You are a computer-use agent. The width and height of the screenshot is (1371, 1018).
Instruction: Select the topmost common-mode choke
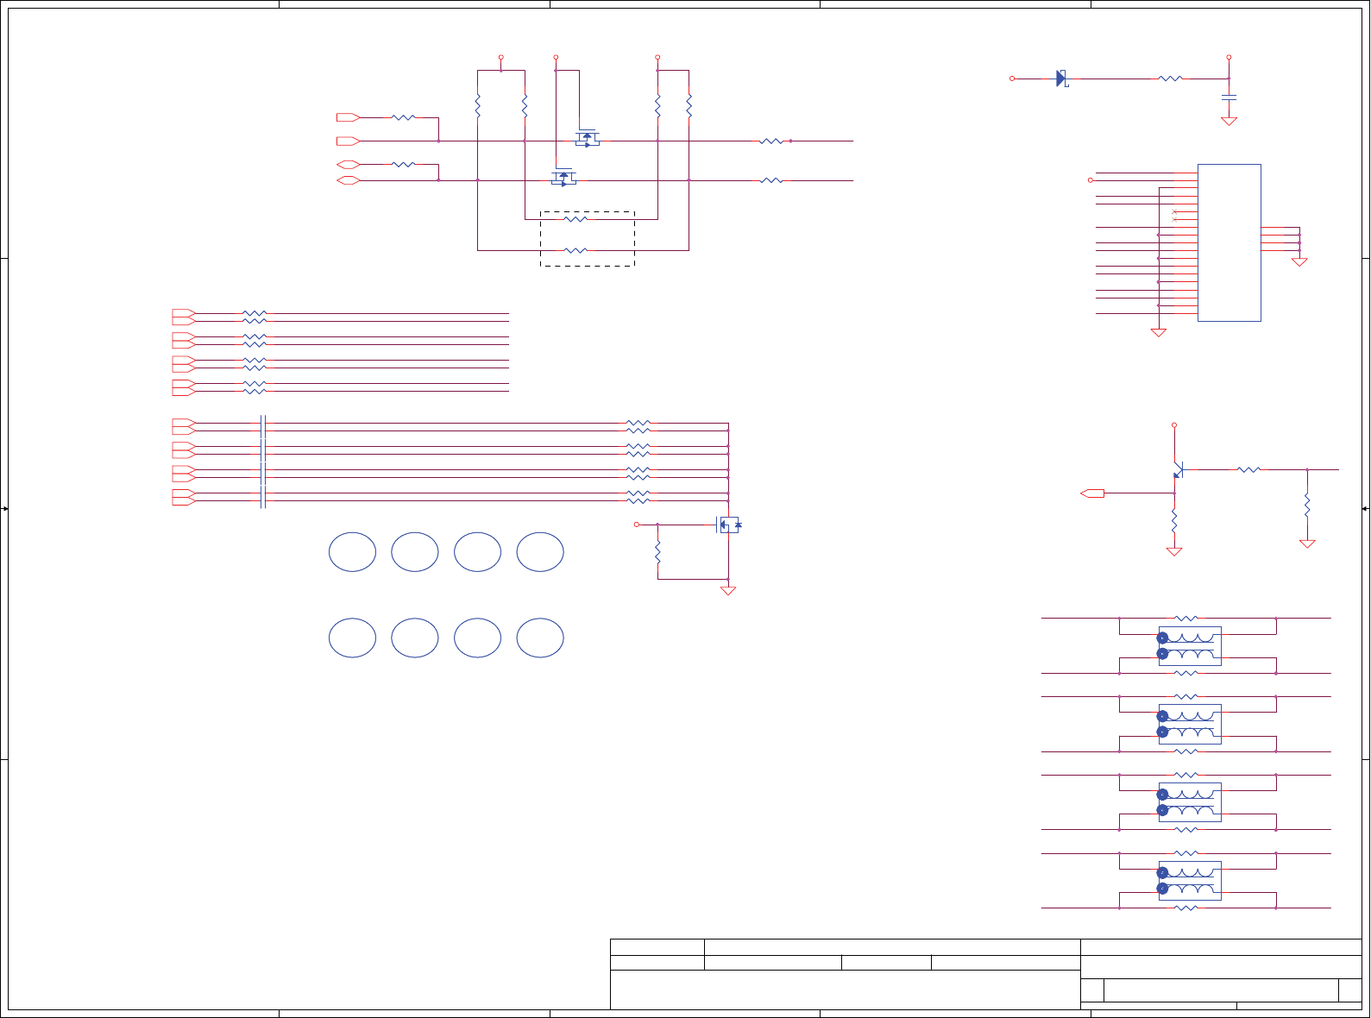point(1190,646)
